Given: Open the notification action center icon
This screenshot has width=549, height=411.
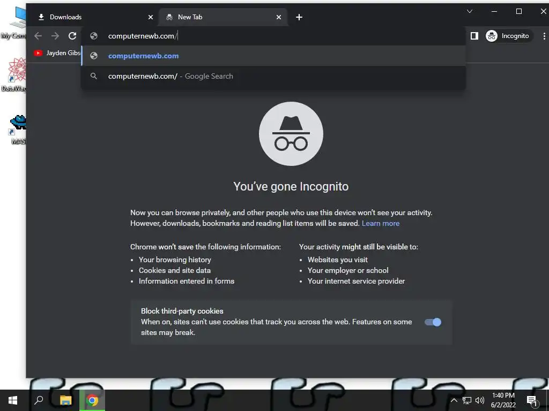Looking at the screenshot, I should click(x=532, y=401).
